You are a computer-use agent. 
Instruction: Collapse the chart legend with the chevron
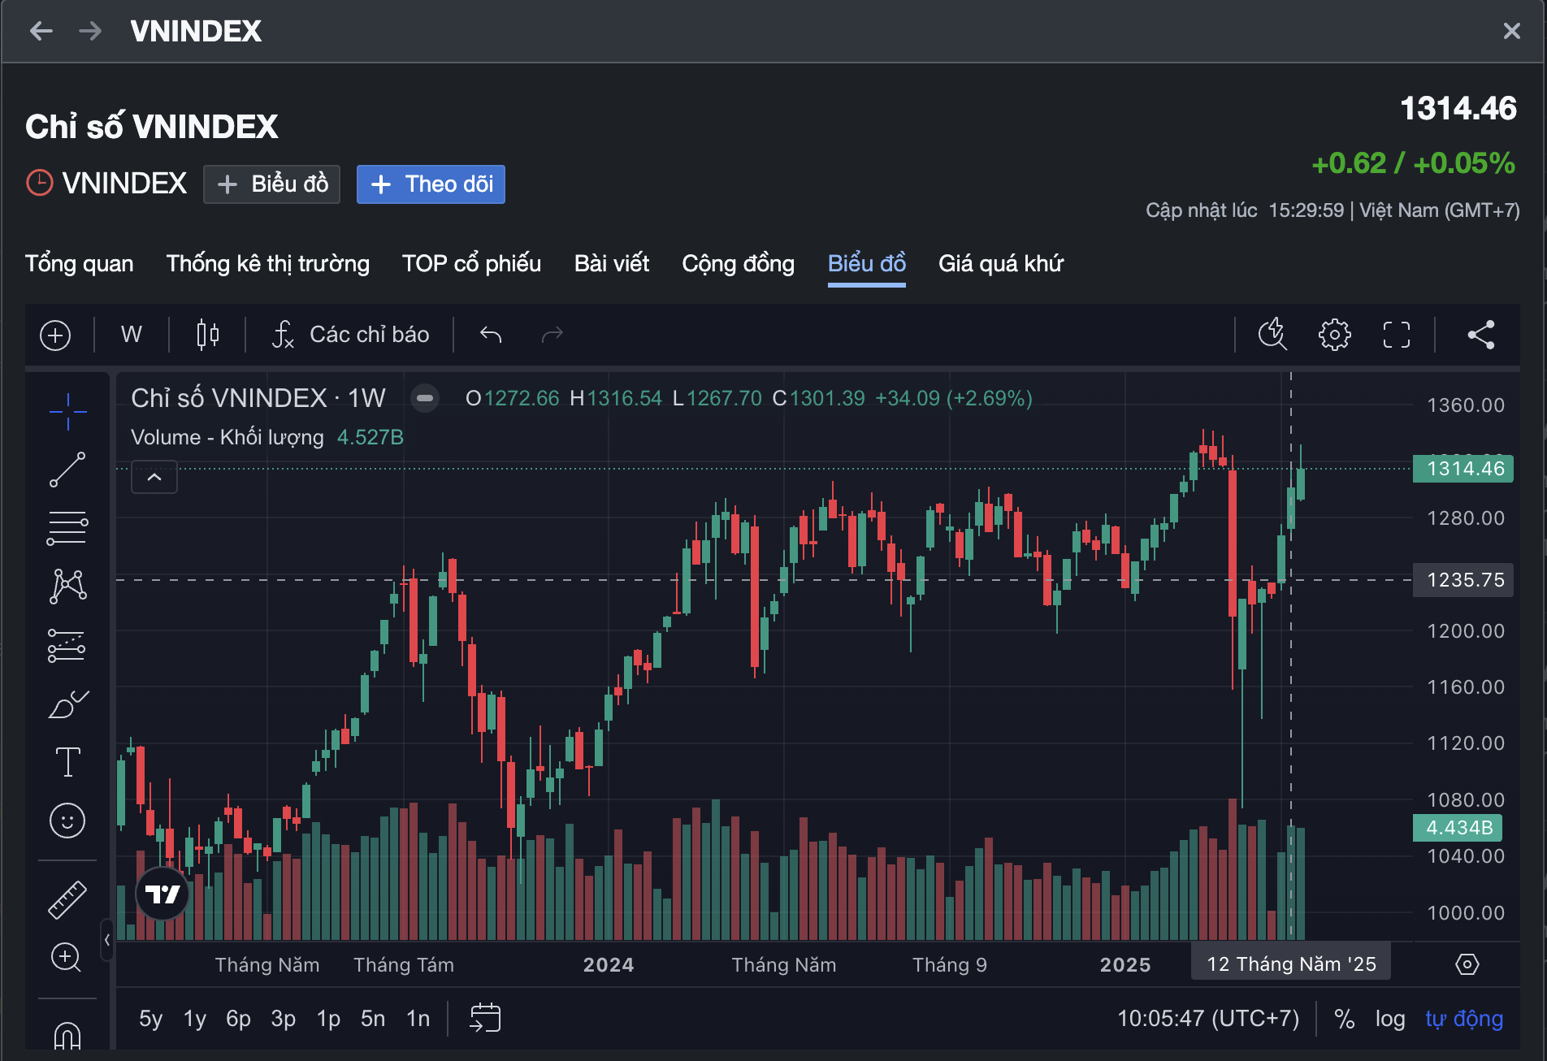(x=154, y=477)
